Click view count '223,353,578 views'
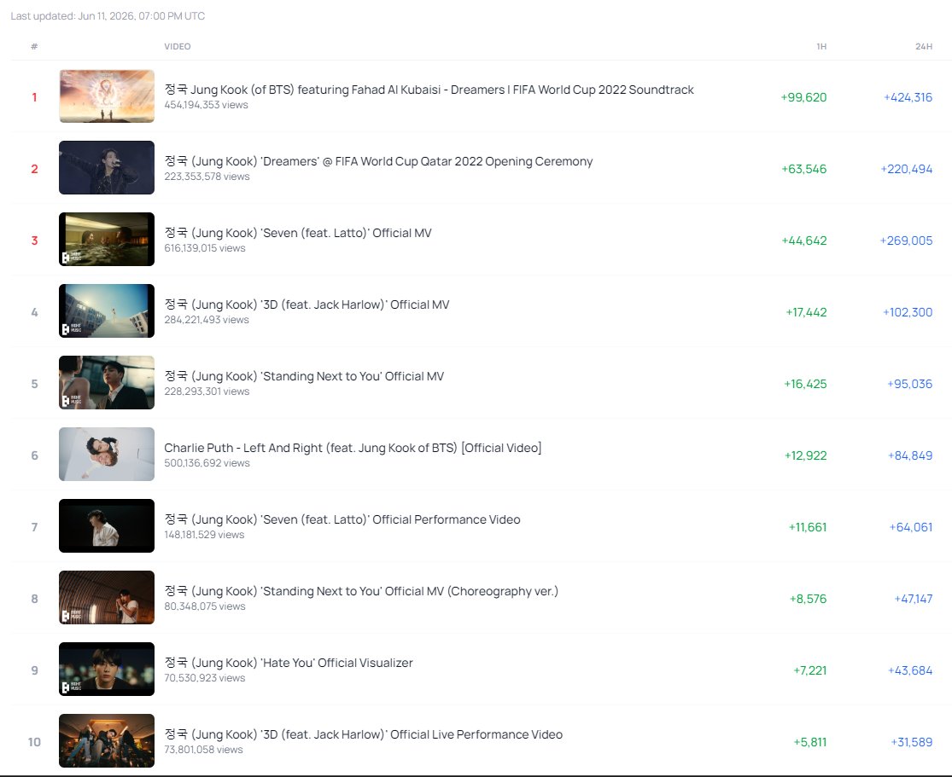This screenshot has height=777, width=952. click(x=207, y=177)
